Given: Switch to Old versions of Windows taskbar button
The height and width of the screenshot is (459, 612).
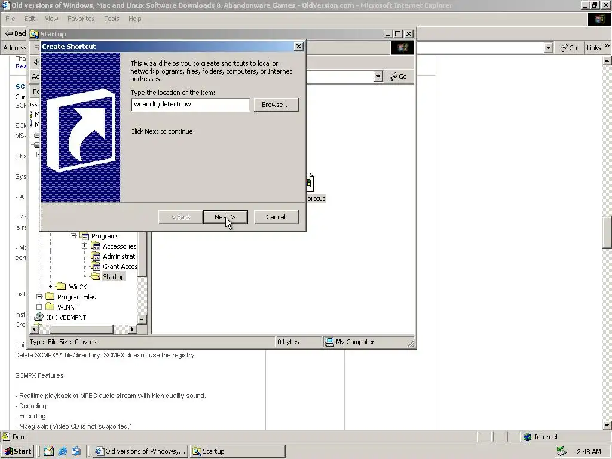Looking at the screenshot, I should (x=140, y=451).
